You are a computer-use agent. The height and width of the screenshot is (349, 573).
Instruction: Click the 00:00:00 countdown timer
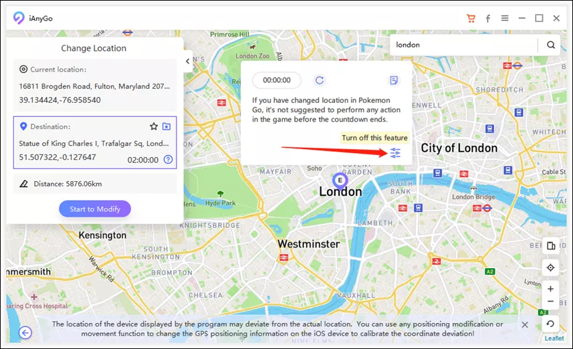coord(277,80)
